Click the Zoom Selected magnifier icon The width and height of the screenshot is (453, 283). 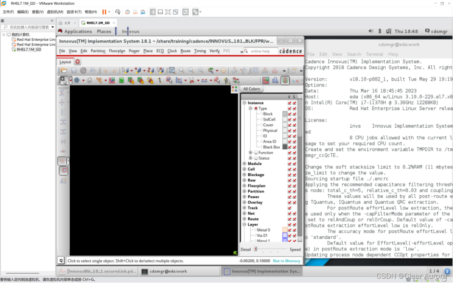(x=201, y=71)
